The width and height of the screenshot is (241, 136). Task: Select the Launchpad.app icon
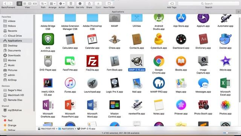coord(92,83)
